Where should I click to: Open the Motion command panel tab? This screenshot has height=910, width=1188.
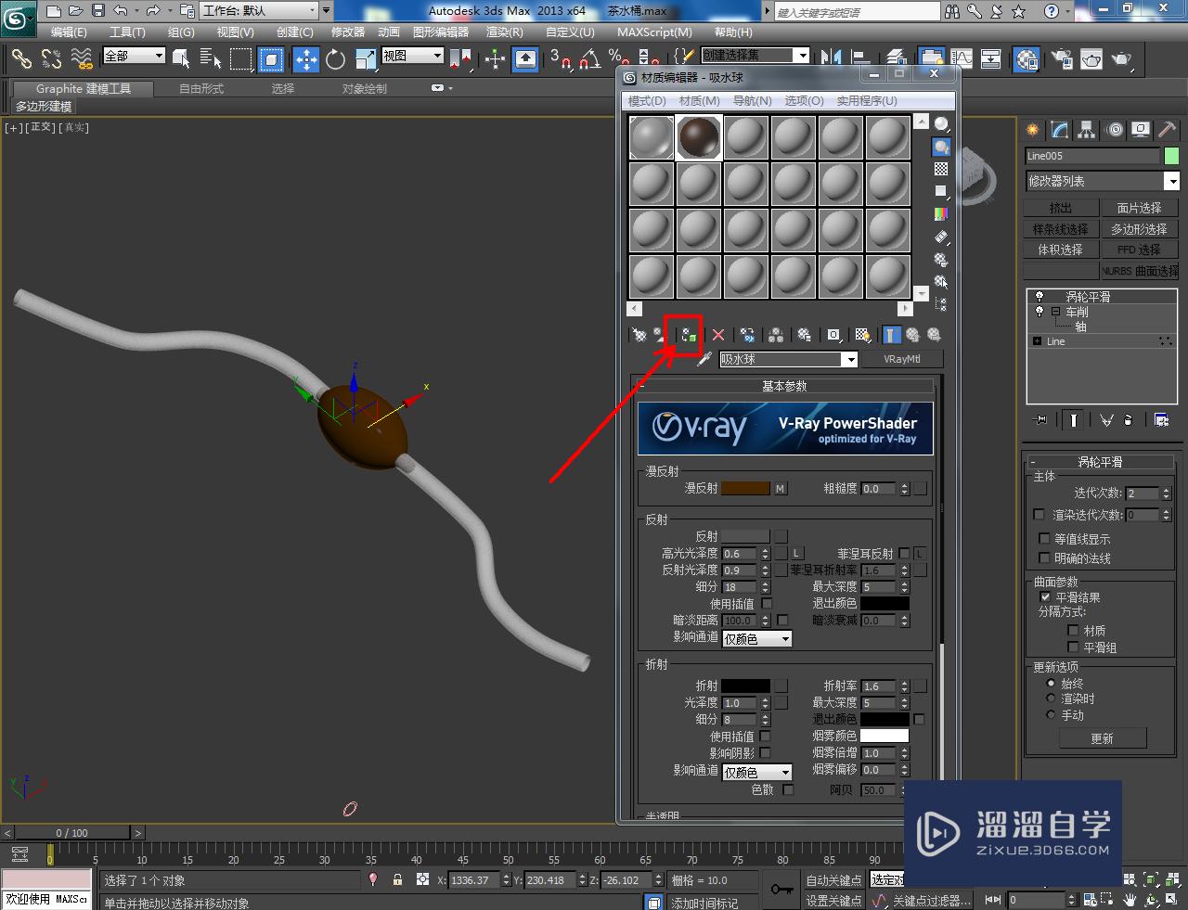pyautogui.click(x=1114, y=130)
